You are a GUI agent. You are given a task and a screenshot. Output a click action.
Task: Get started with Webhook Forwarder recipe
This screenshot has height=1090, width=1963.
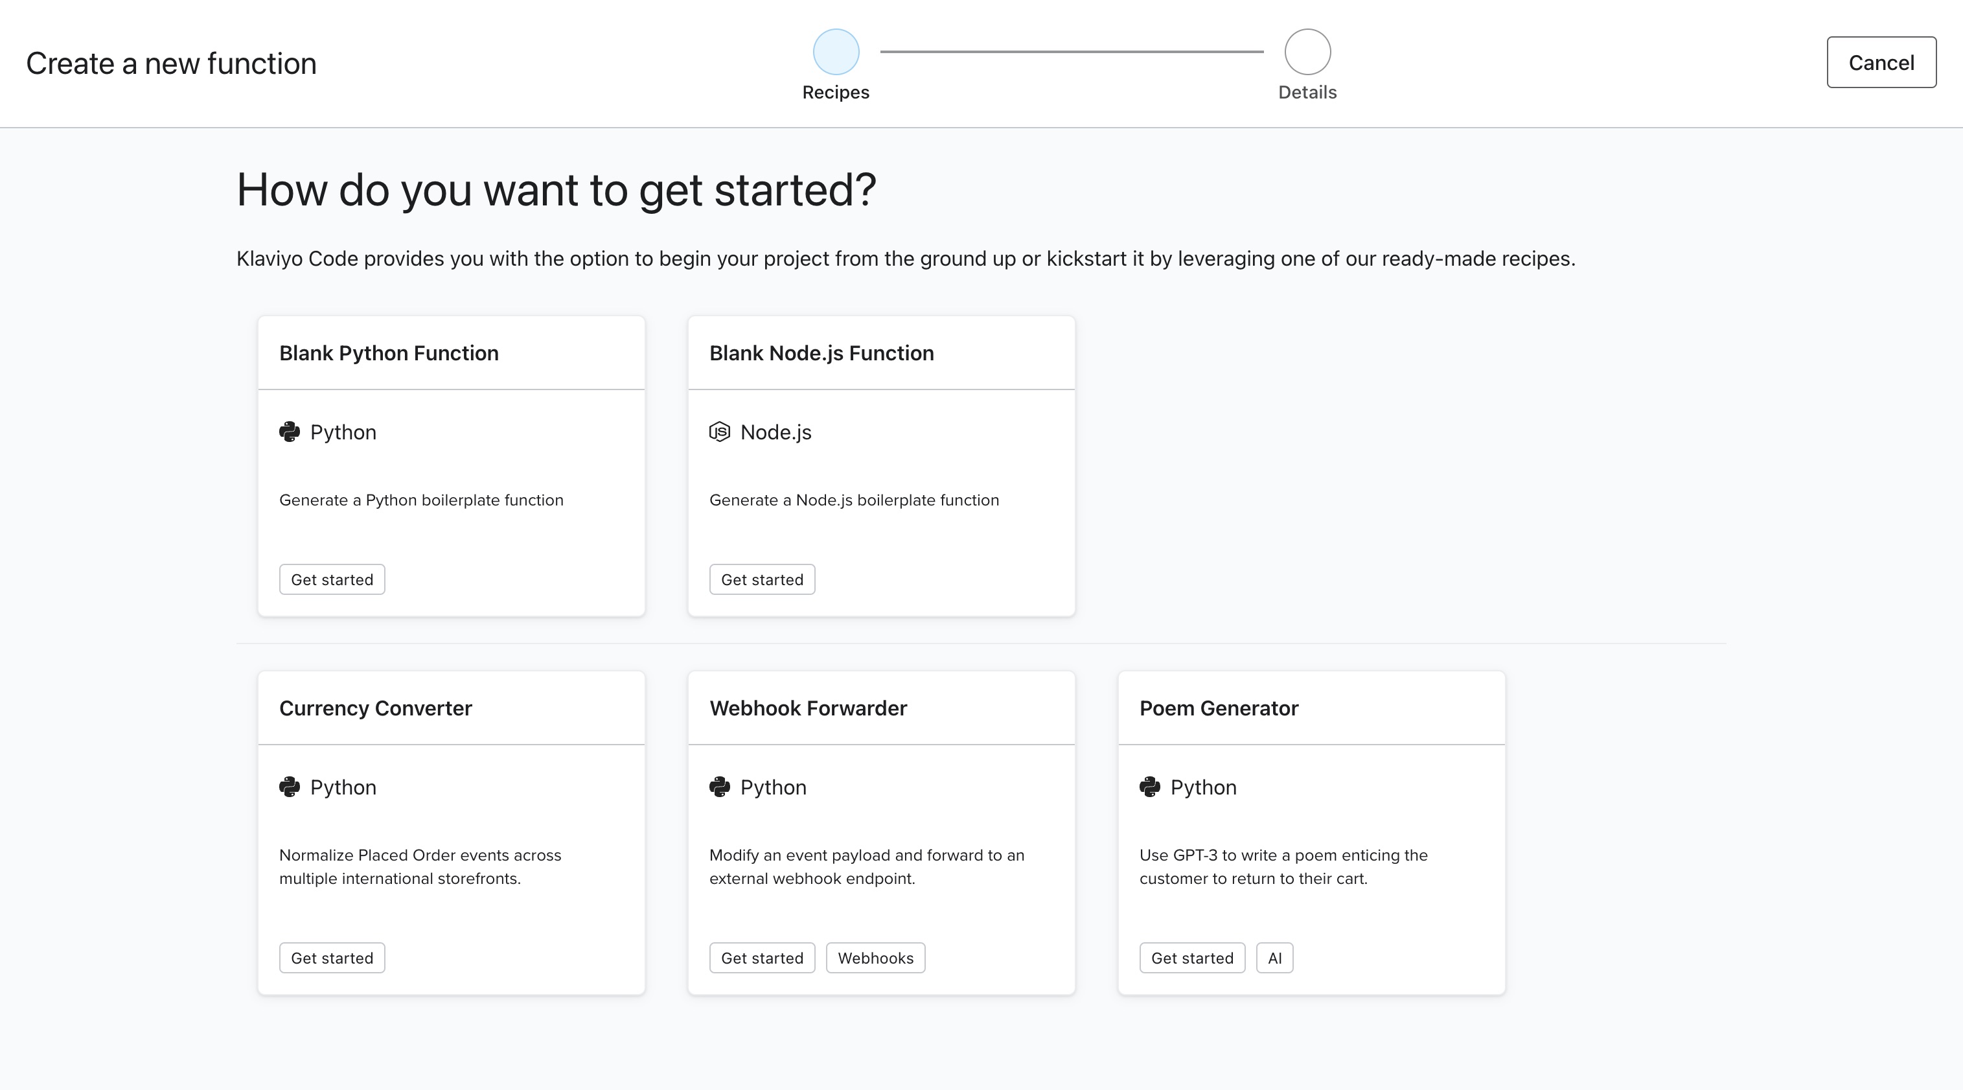click(x=762, y=958)
